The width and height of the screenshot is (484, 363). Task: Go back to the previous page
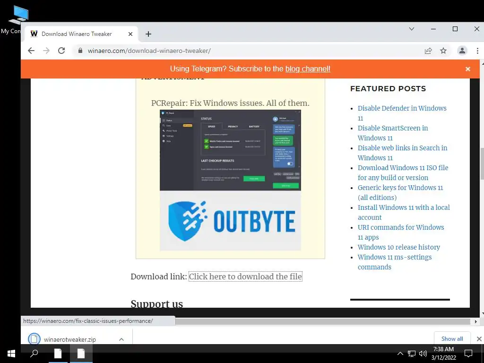click(x=31, y=51)
